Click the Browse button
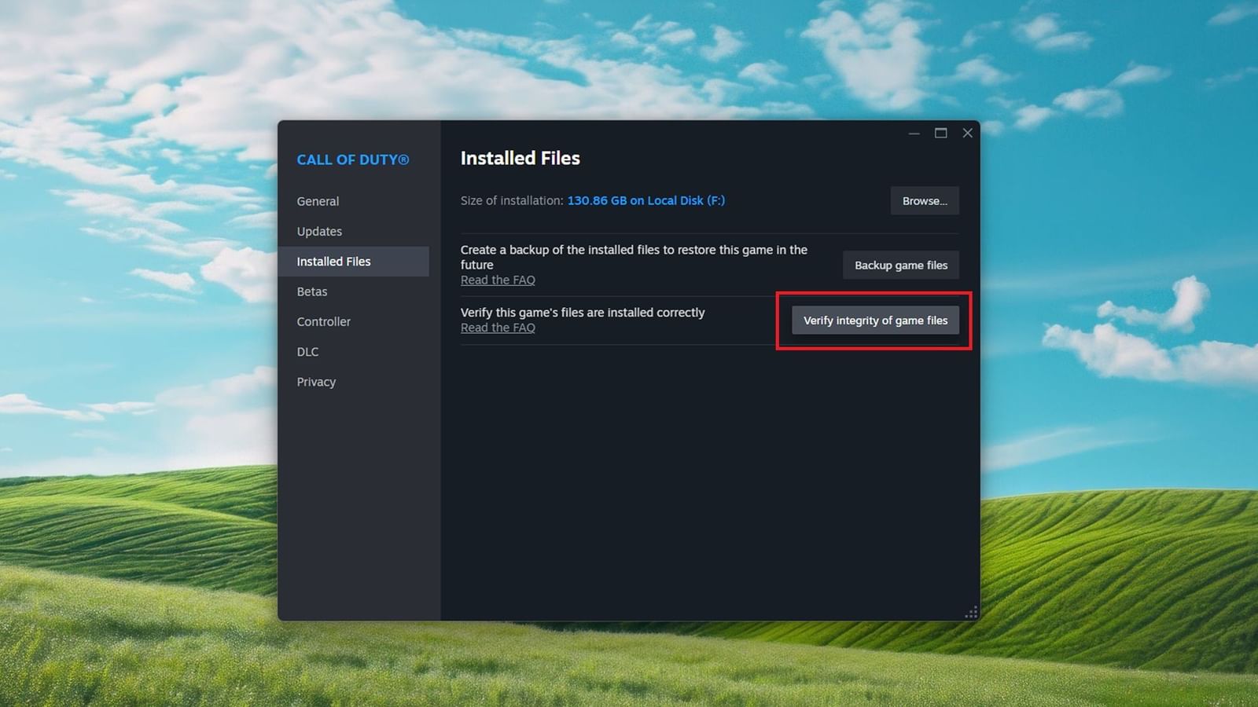The height and width of the screenshot is (707, 1258). point(925,200)
